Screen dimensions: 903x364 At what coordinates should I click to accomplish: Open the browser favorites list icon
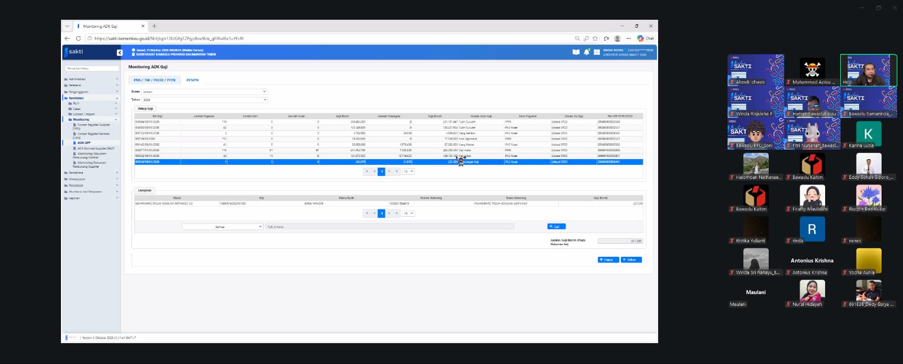(606, 38)
